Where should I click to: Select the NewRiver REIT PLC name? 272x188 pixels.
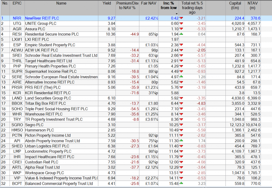tap(42, 18)
